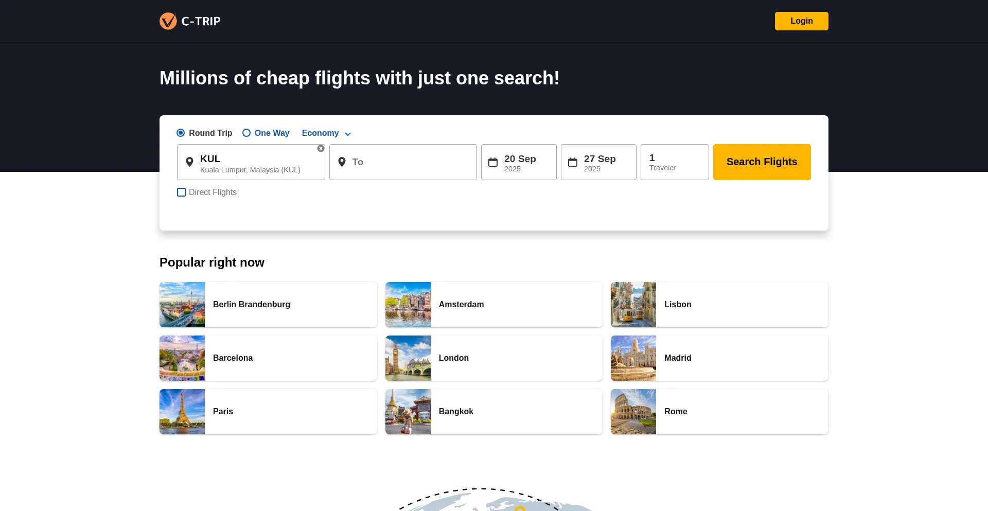
Task: Select the Round Trip radio button
Action: [181, 133]
